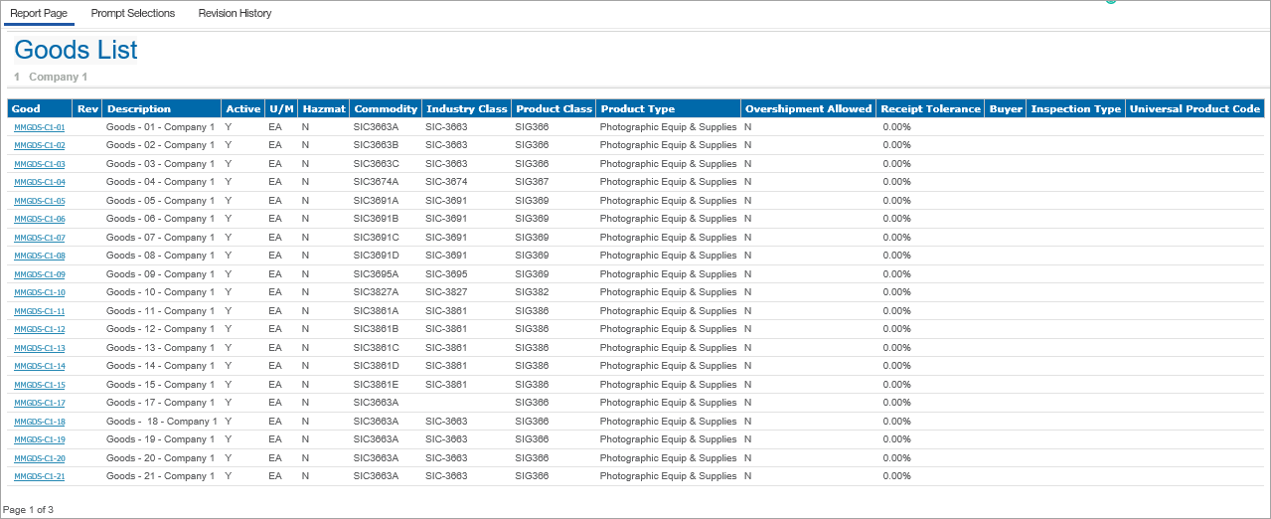This screenshot has width=1271, height=519.
Task: Click the Good column header
Action: [26, 109]
